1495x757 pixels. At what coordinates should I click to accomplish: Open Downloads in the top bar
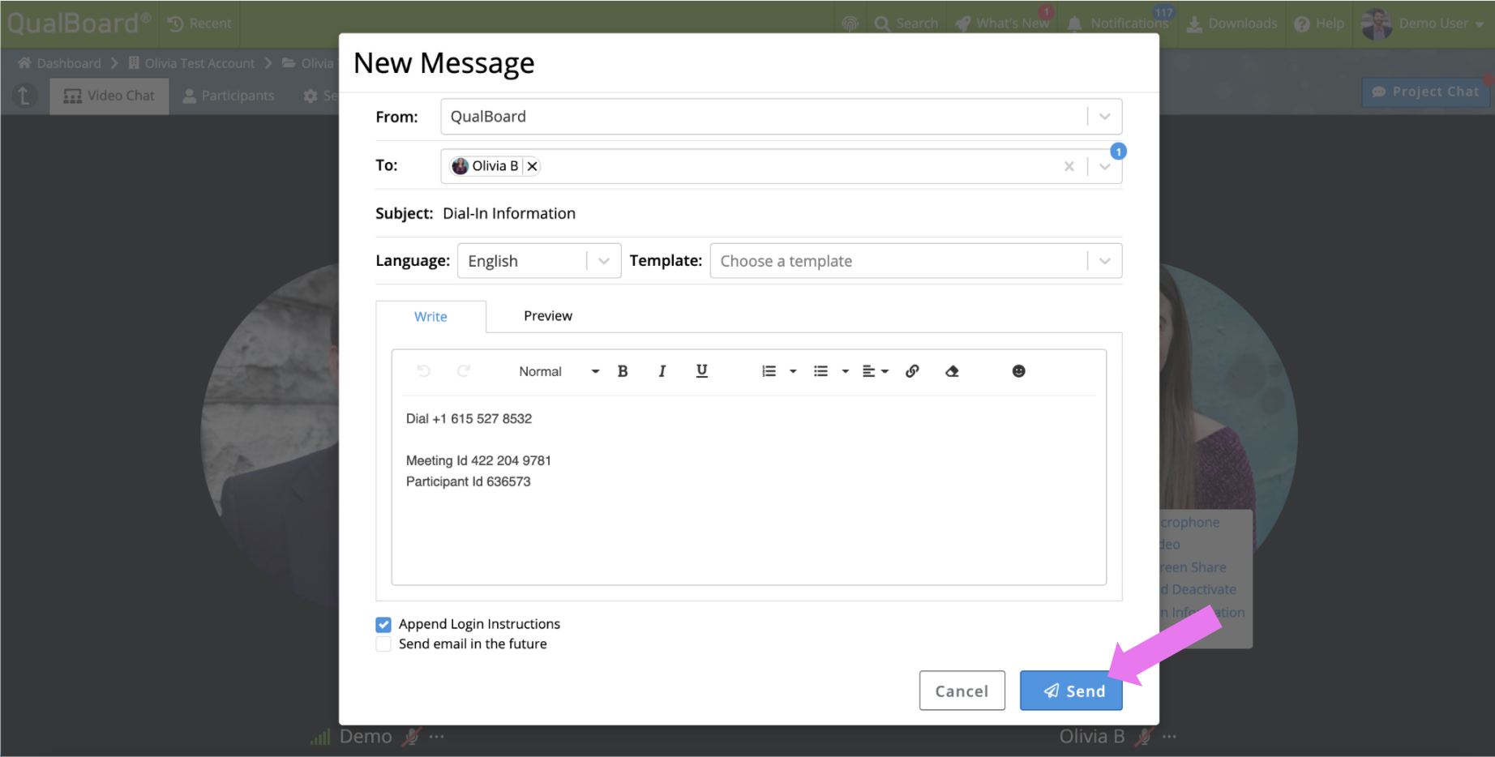point(1232,24)
